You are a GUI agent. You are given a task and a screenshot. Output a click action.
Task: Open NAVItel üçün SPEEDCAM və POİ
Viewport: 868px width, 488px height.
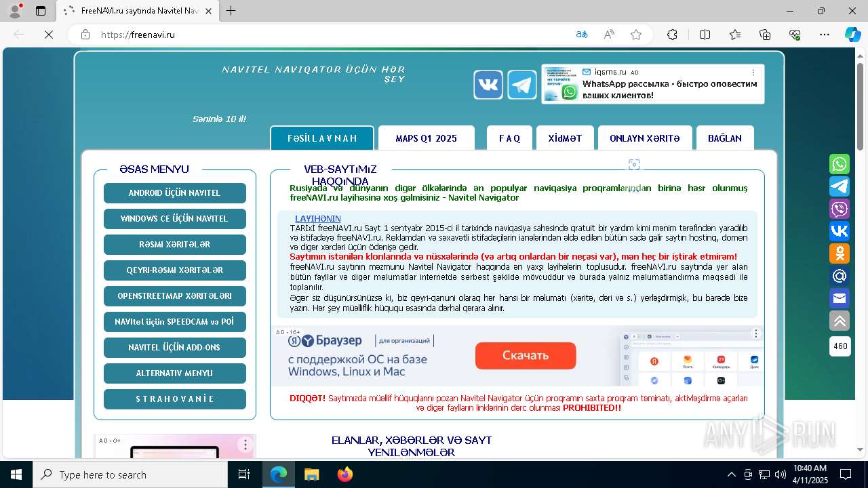click(175, 322)
